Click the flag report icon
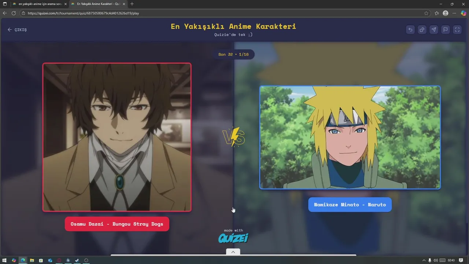 [x=446, y=30]
